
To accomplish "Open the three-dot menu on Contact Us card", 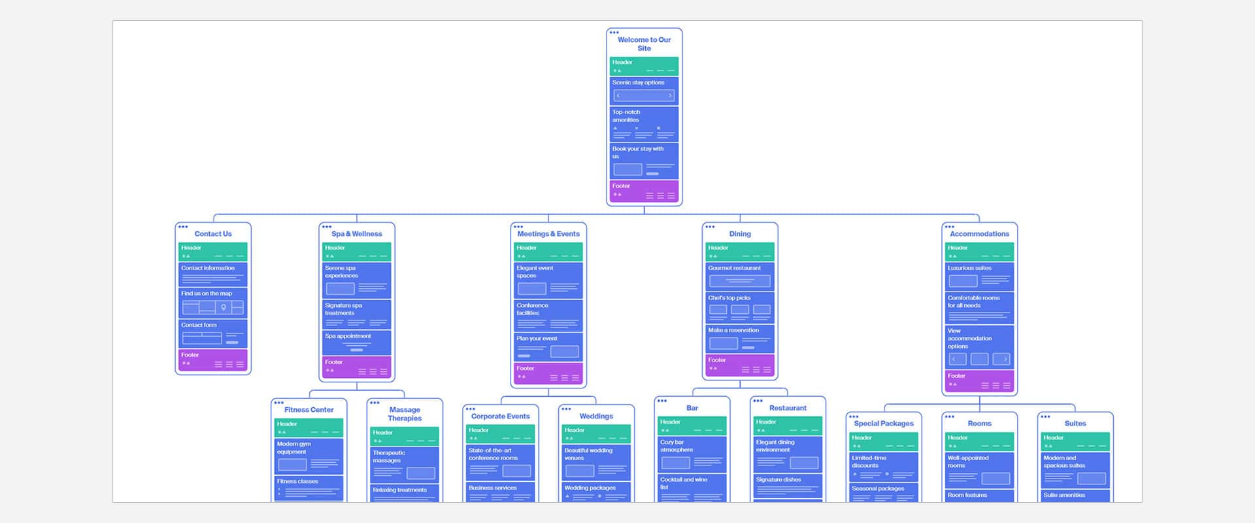I will point(183,227).
